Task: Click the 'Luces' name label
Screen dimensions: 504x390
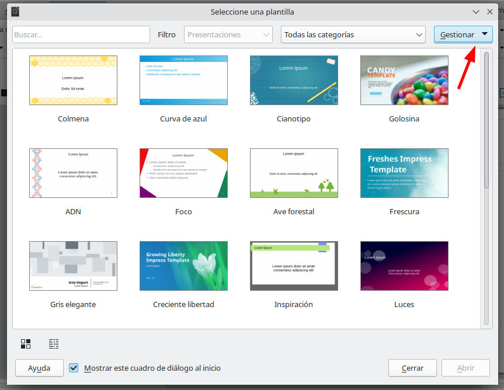Action: point(404,305)
